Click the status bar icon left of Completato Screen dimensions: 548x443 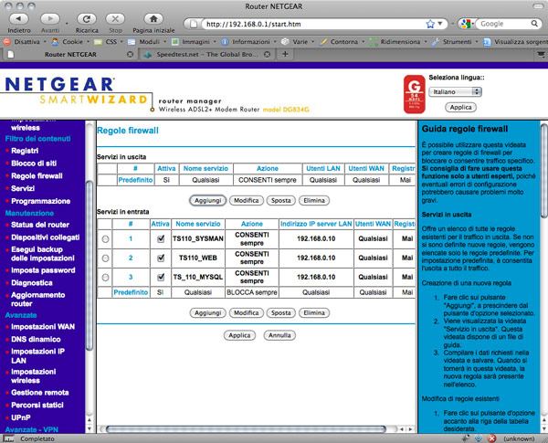click(x=8, y=438)
